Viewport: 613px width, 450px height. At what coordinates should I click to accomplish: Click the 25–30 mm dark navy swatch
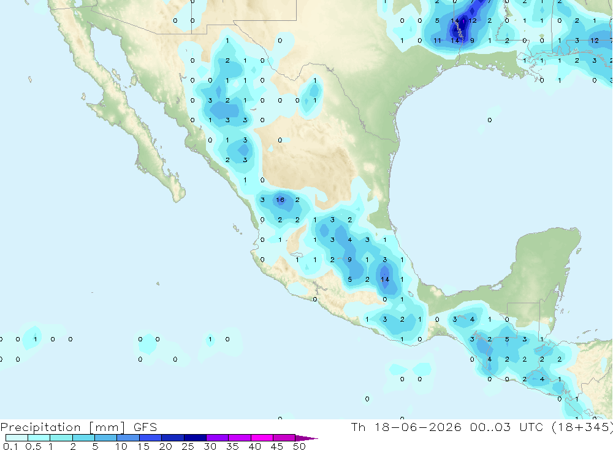tap(195, 438)
